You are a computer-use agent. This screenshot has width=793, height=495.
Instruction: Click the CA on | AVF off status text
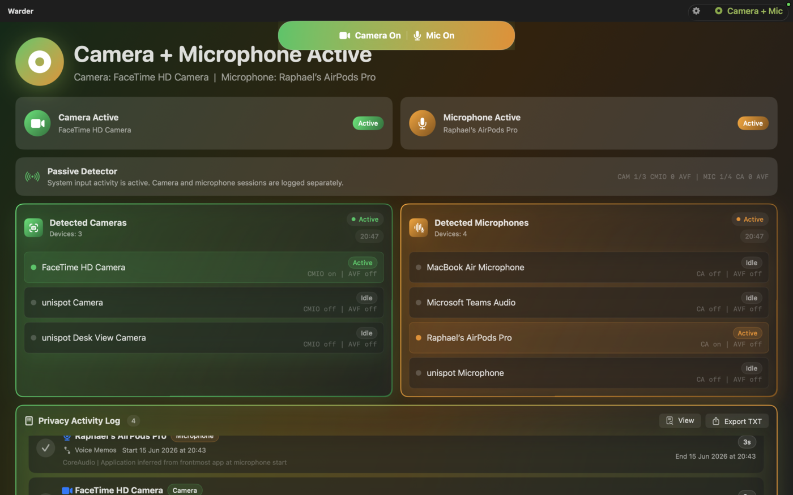point(731,344)
